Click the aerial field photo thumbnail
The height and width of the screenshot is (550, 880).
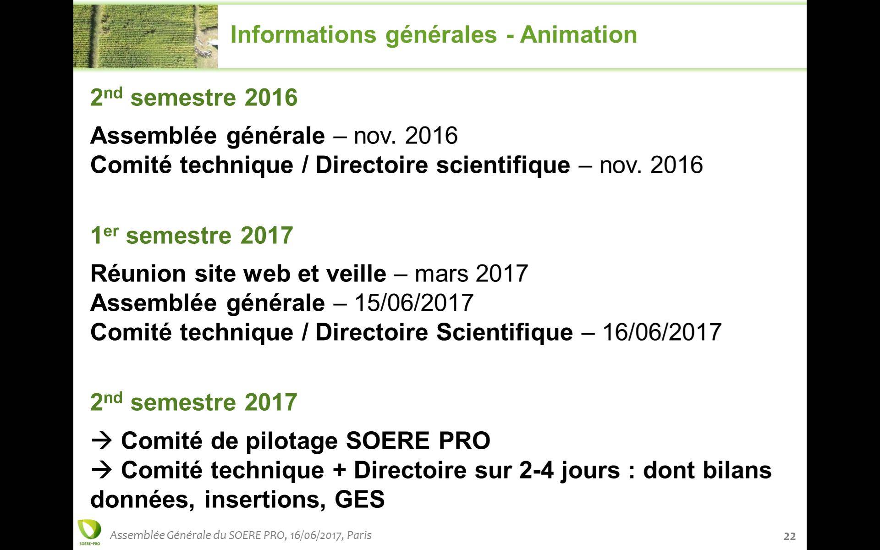pyautogui.click(x=145, y=36)
